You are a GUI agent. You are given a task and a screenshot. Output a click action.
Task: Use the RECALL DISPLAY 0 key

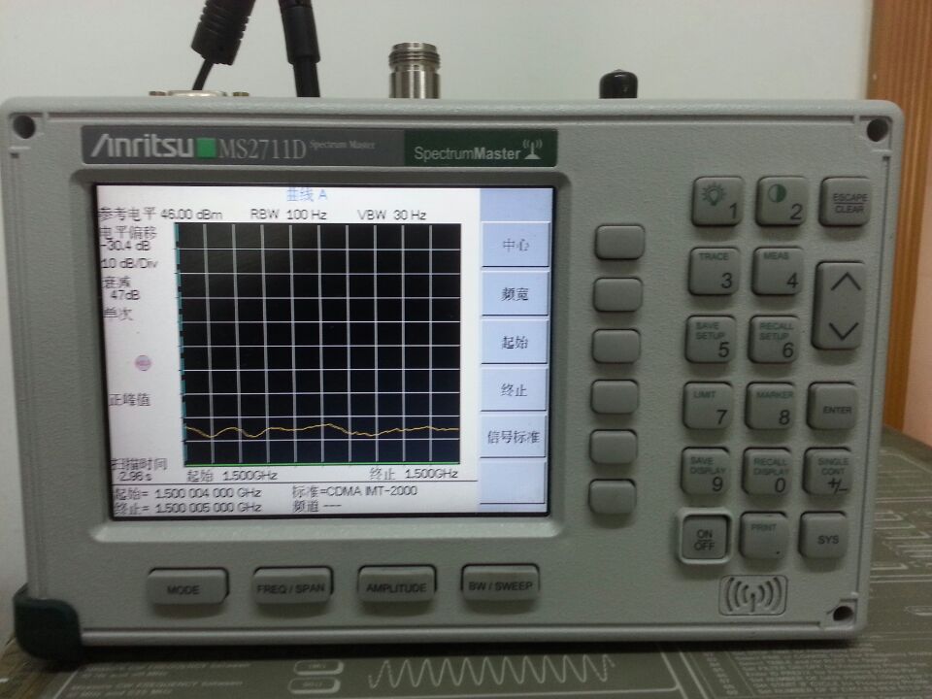[768, 473]
